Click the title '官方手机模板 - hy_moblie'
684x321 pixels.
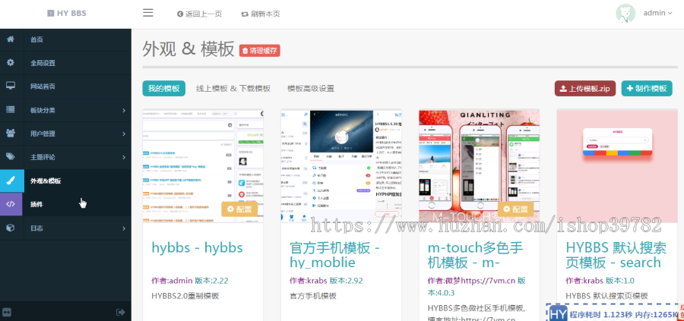click(x=335, y=255)
